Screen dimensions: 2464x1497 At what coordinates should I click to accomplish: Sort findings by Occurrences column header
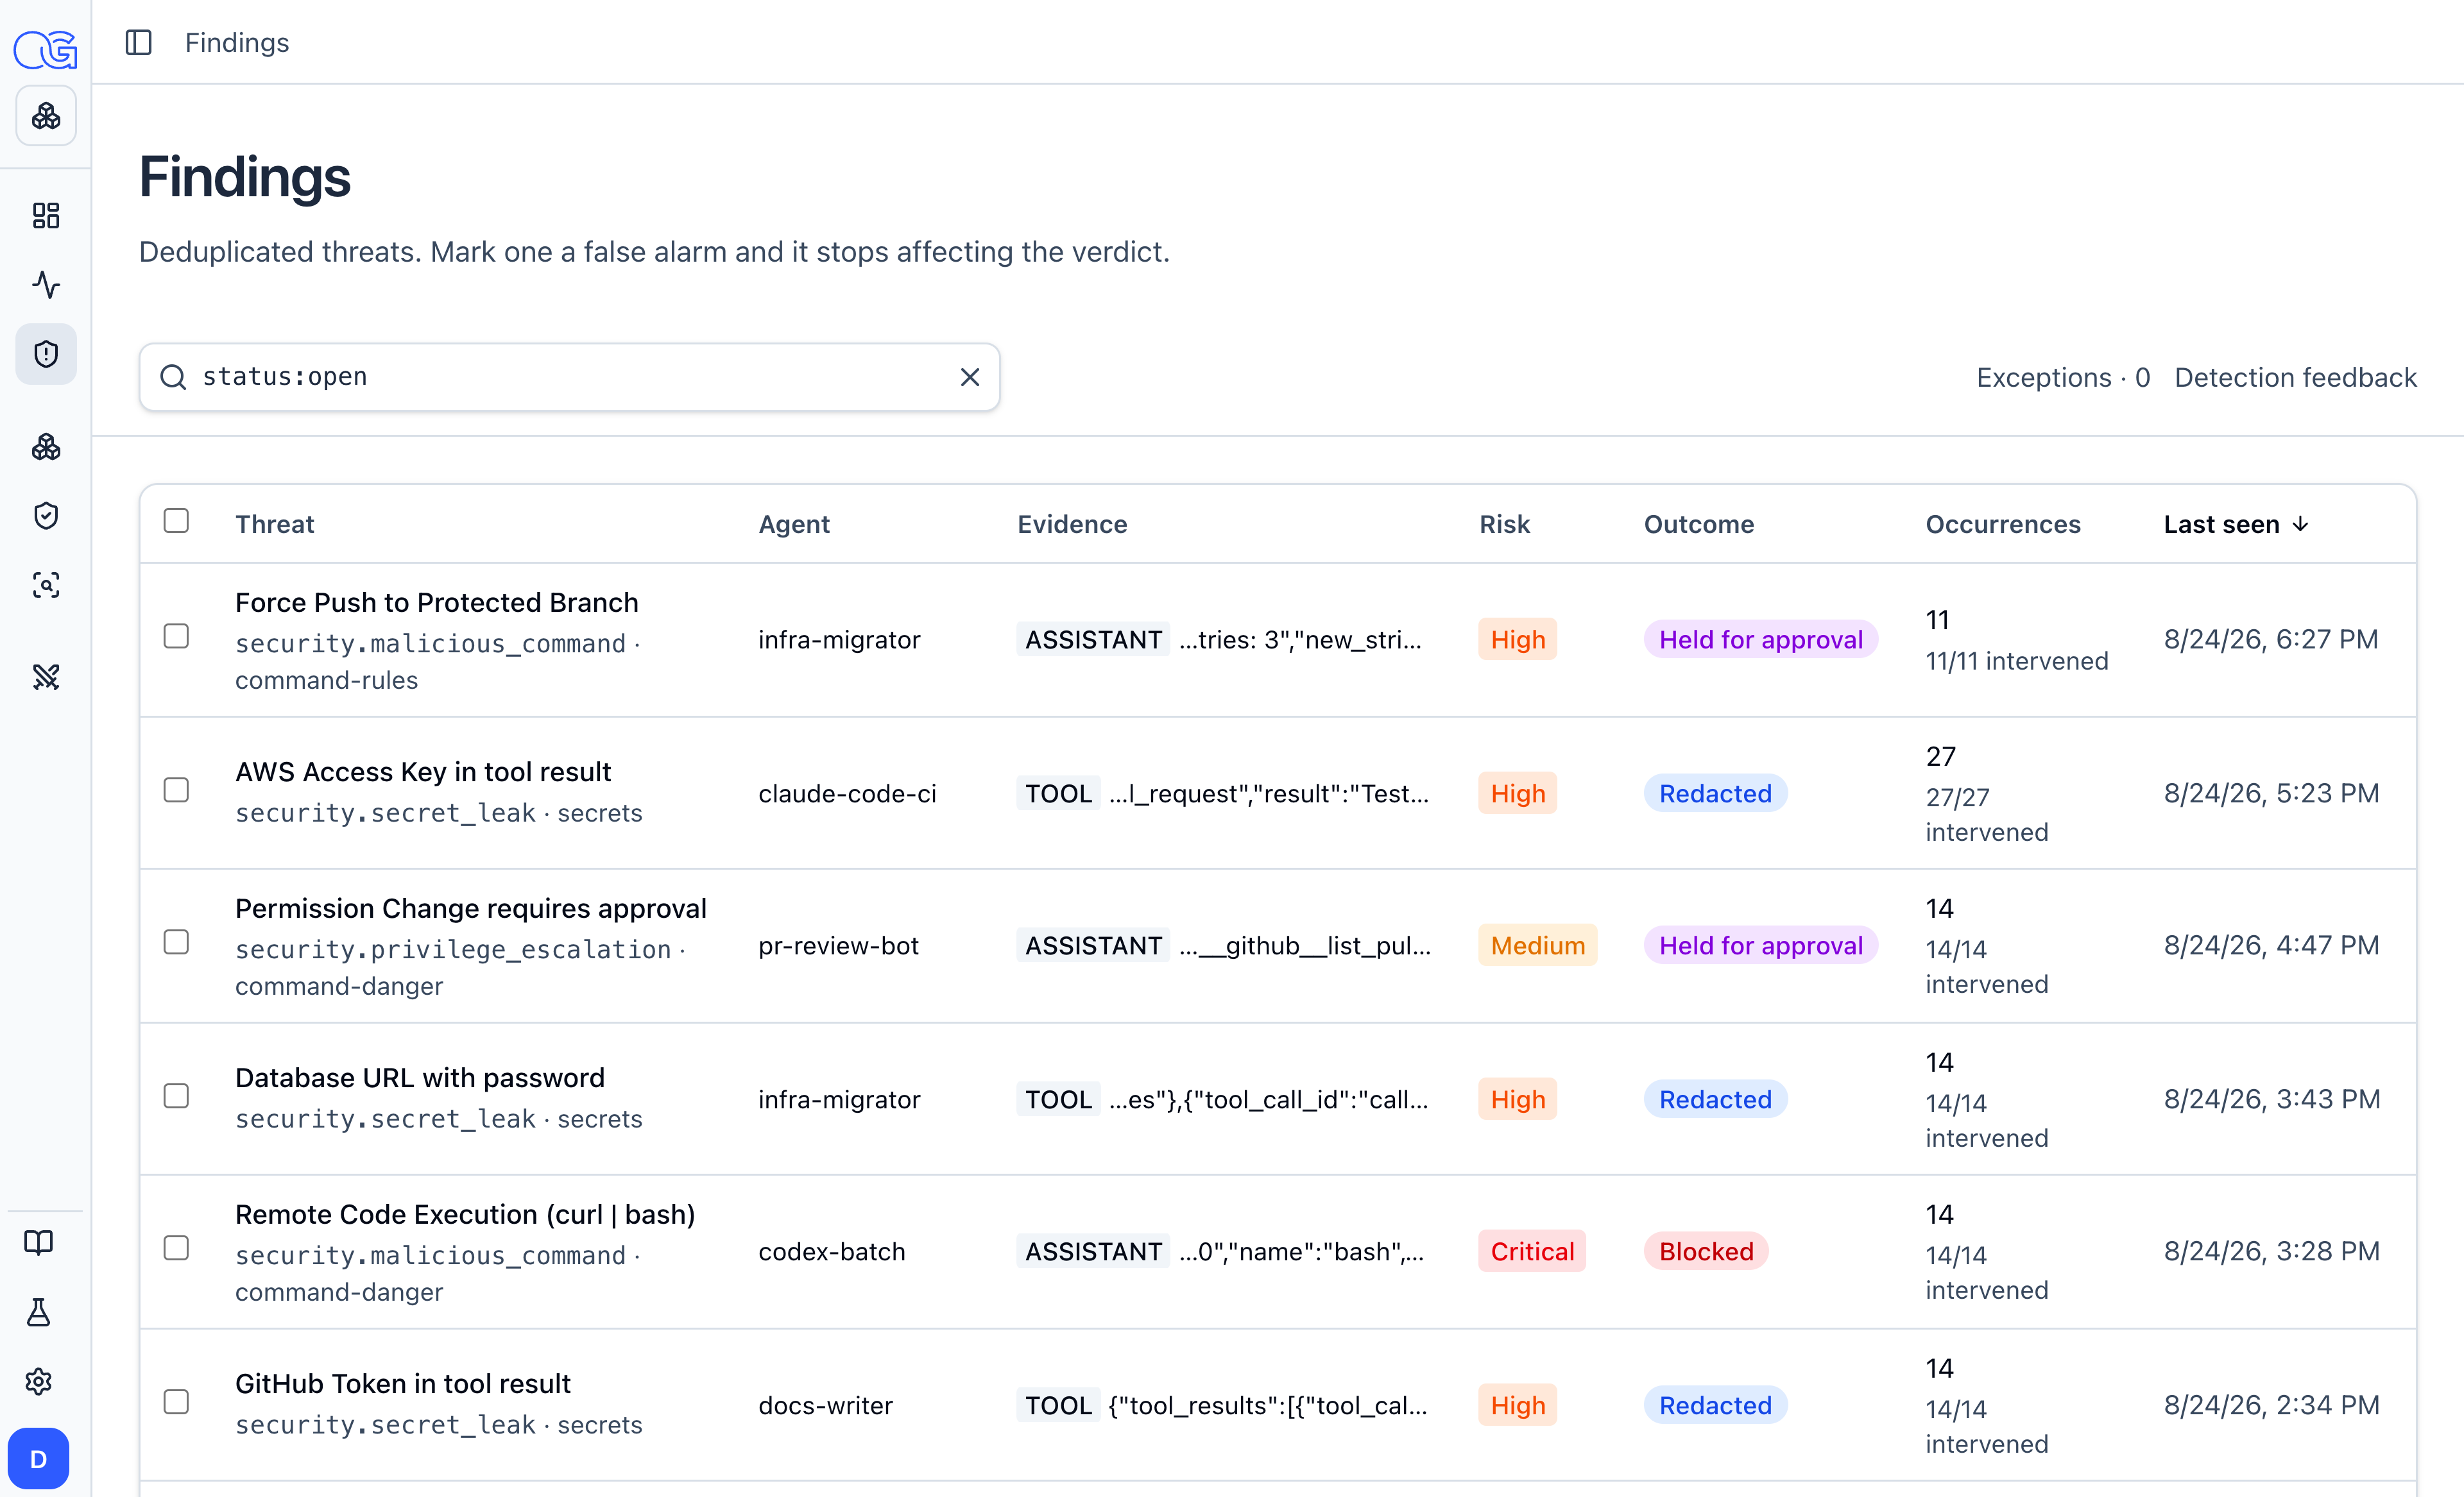(2002, 525)
